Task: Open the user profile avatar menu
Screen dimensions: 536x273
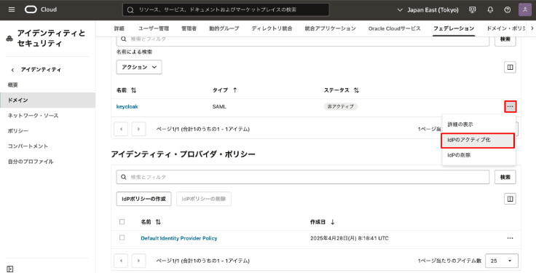Action: click(525, 9)
